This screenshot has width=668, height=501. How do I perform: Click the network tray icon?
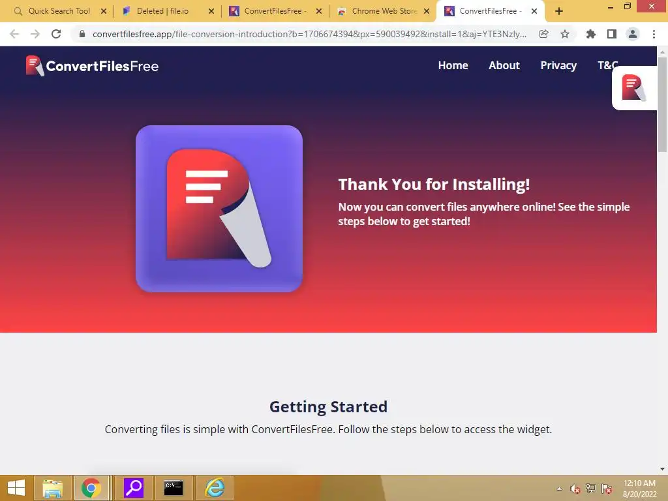(591, 489)
